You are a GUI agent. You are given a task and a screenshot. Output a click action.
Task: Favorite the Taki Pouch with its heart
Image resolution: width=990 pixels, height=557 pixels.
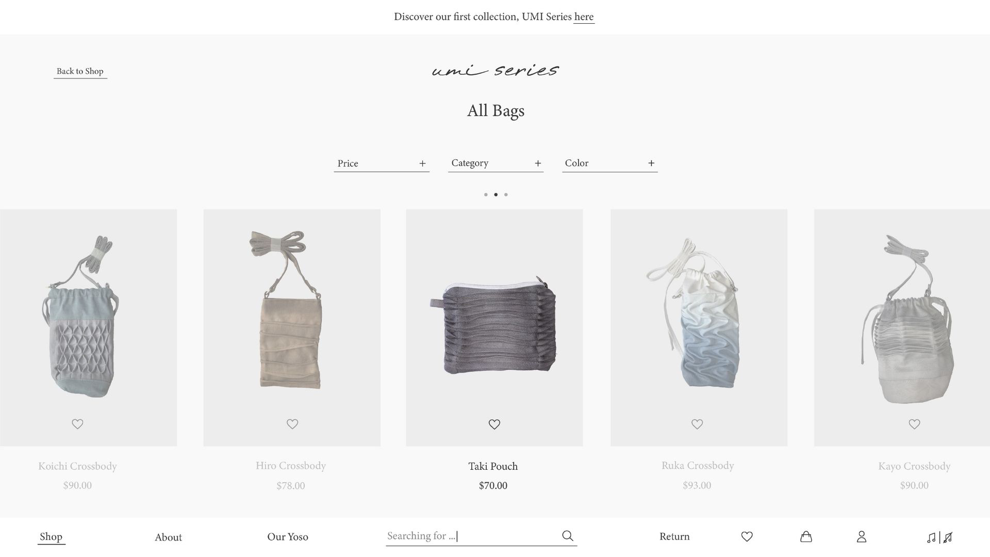coord(494,424)
